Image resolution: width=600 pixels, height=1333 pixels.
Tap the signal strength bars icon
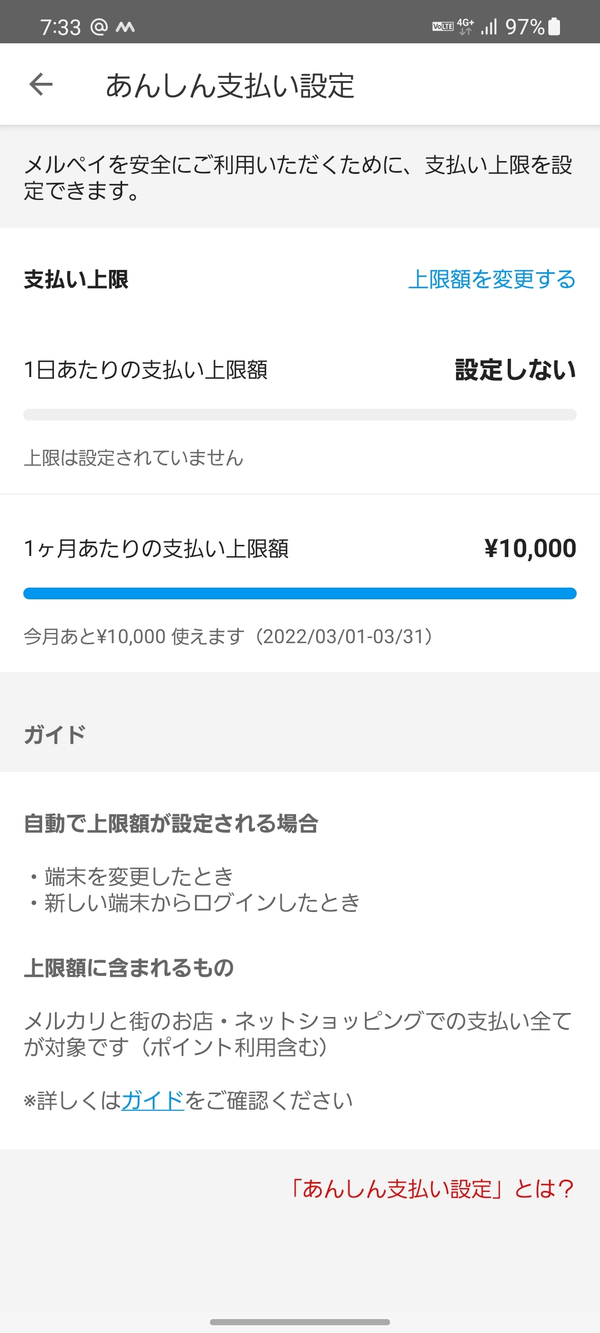click(489, 27)
